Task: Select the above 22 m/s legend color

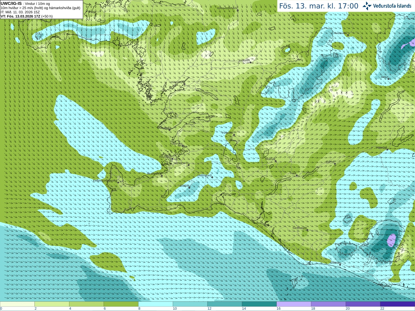Action: (x=398, y=304)
